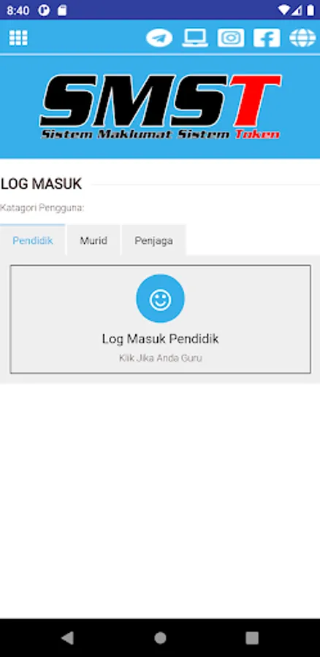Tap Android home circle button
Viewport: 320px width, 657px height.
pos(160,638)
